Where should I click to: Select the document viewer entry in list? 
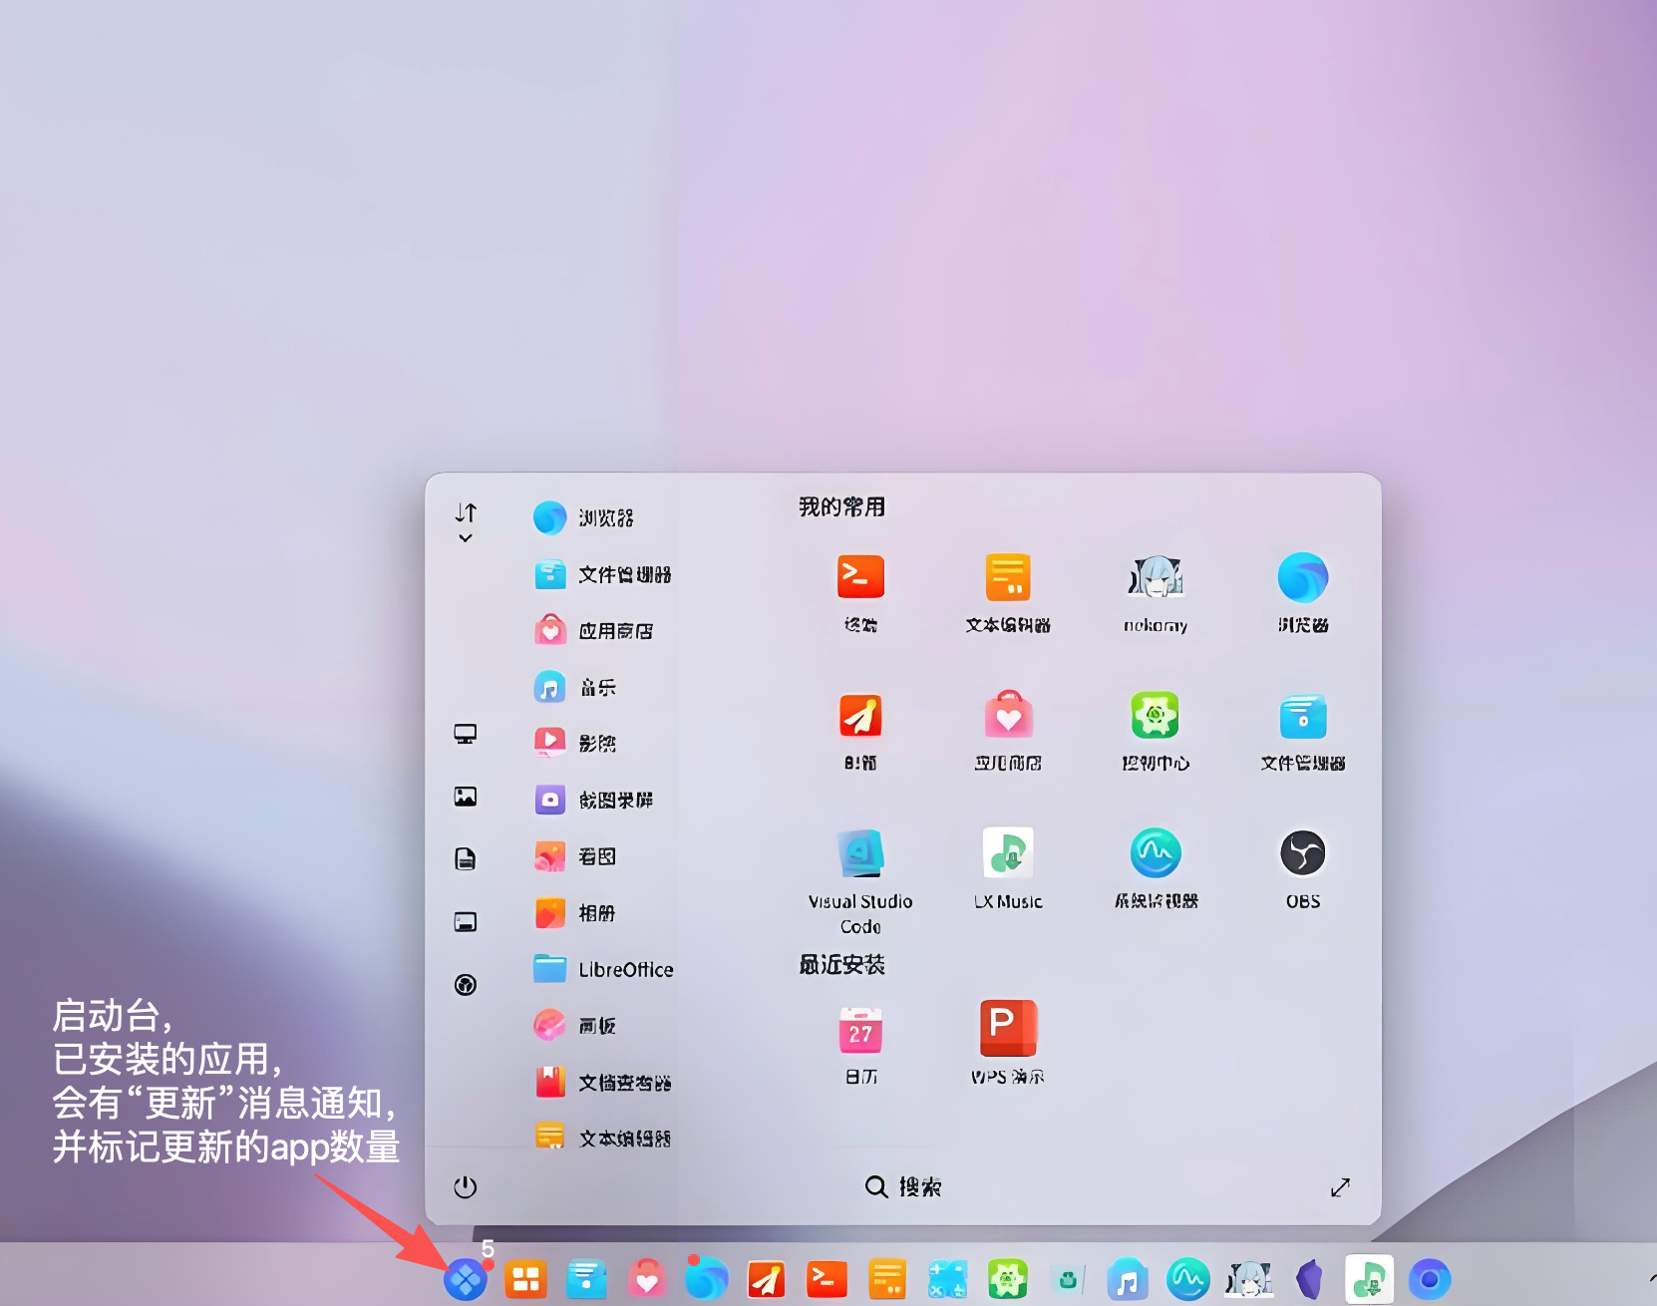pyautogui.click(x=603, y=1083)
